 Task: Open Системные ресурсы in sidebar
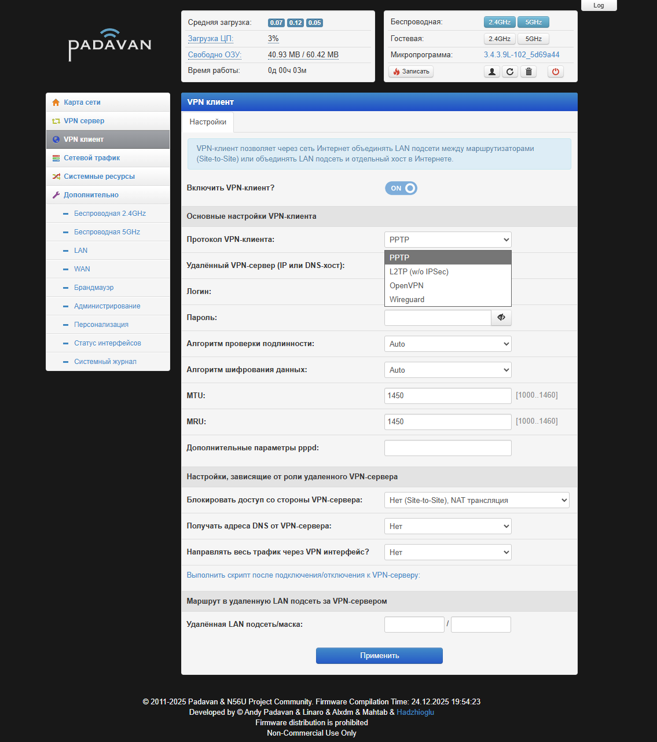pyautogui.click(x=99, y=177)
